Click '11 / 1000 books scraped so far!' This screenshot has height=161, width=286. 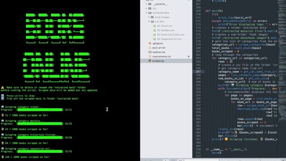26,115
